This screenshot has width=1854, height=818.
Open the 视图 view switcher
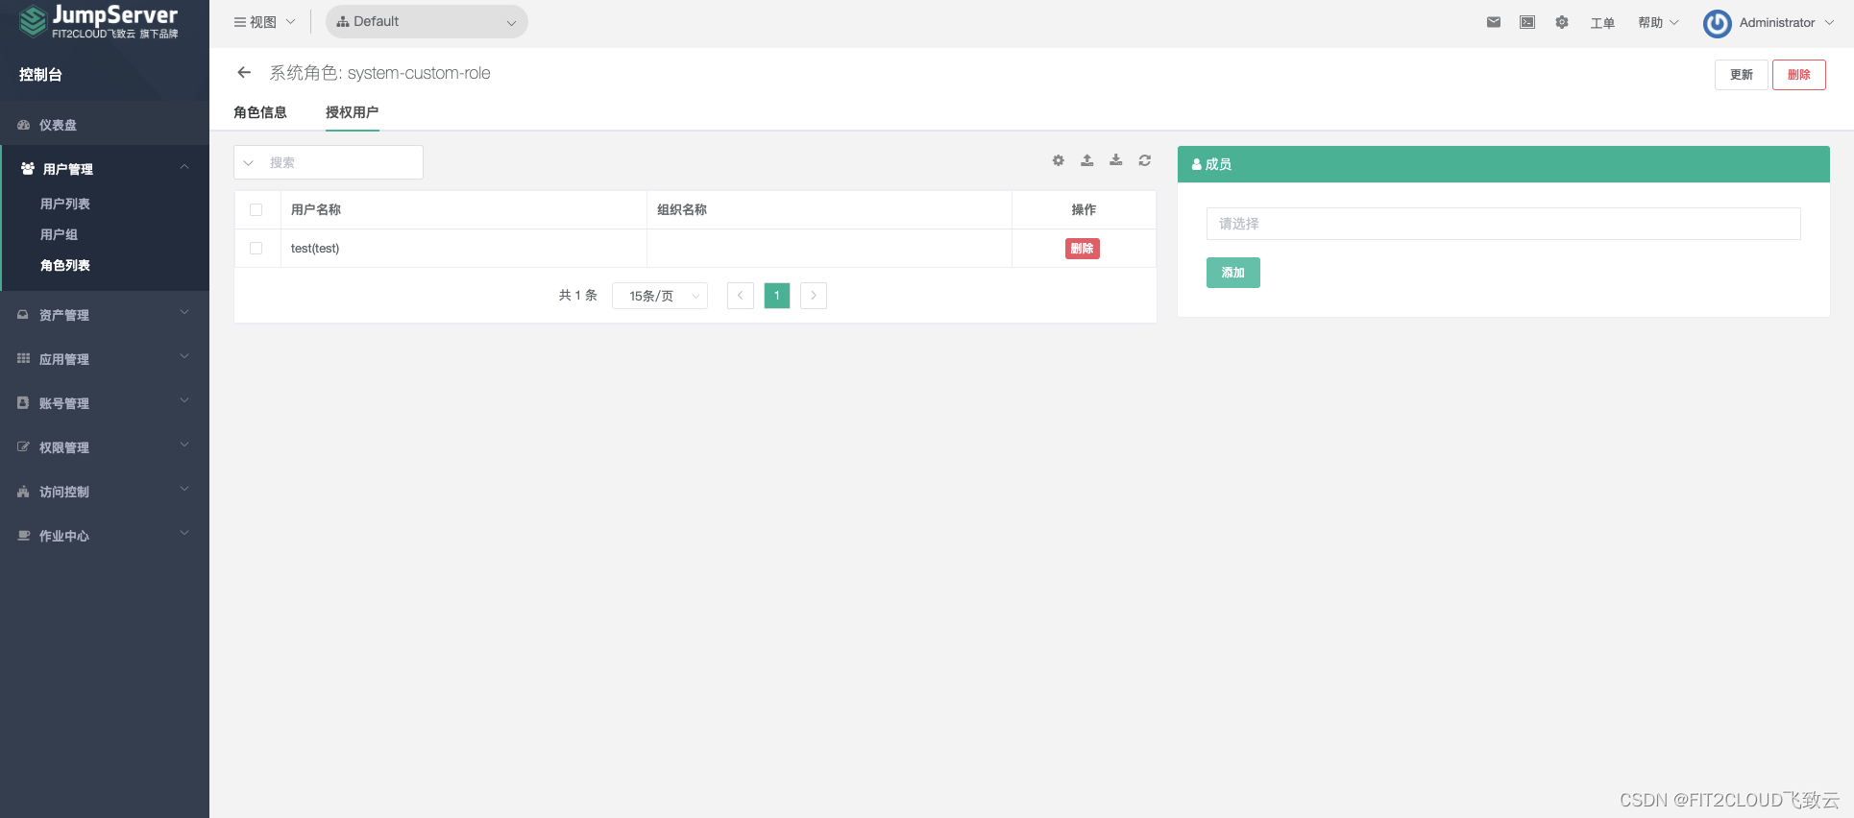[x=264, y=22]
